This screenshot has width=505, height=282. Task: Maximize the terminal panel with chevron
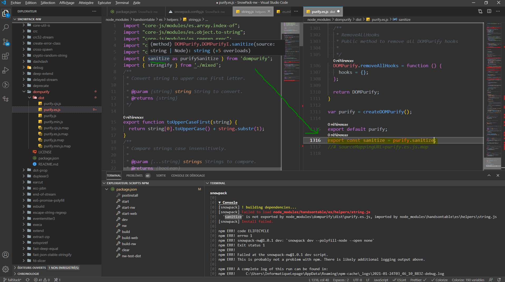[x=489, y=176]
